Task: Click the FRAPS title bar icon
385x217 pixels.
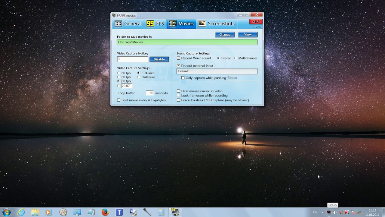Action: point(114,15)
